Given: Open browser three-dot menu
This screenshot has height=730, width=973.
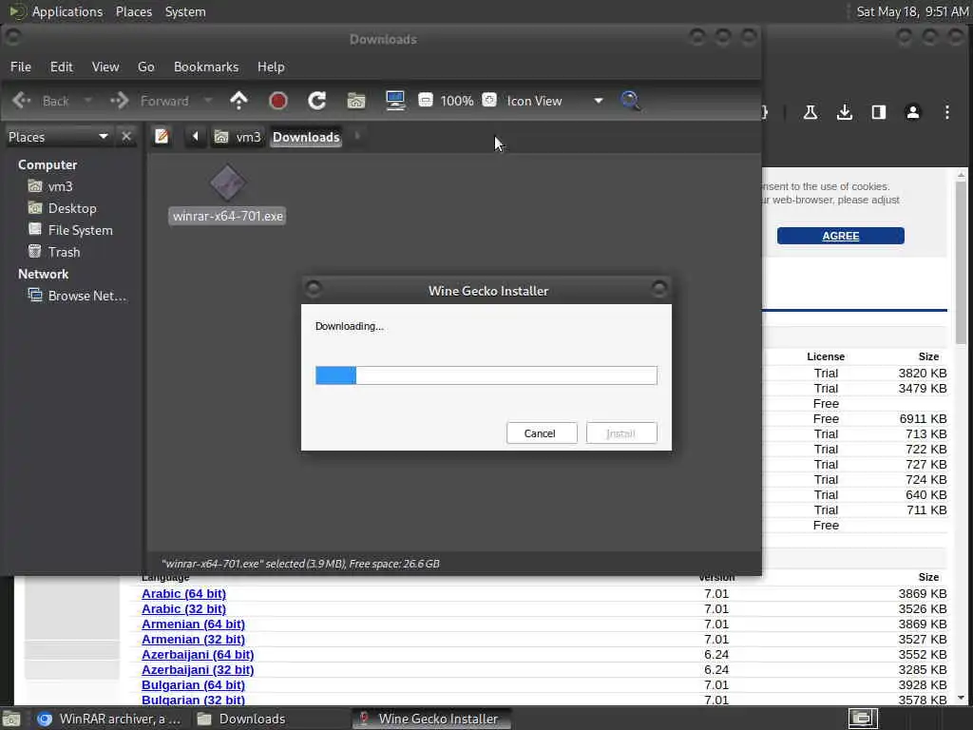Looking at the screenshot, I should point(947,112).
